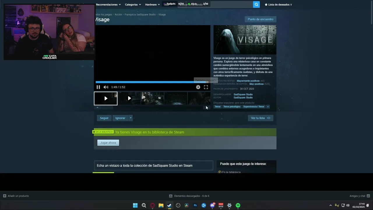
Task: Open Opera browser from taskbar
Action: point(152,205)
